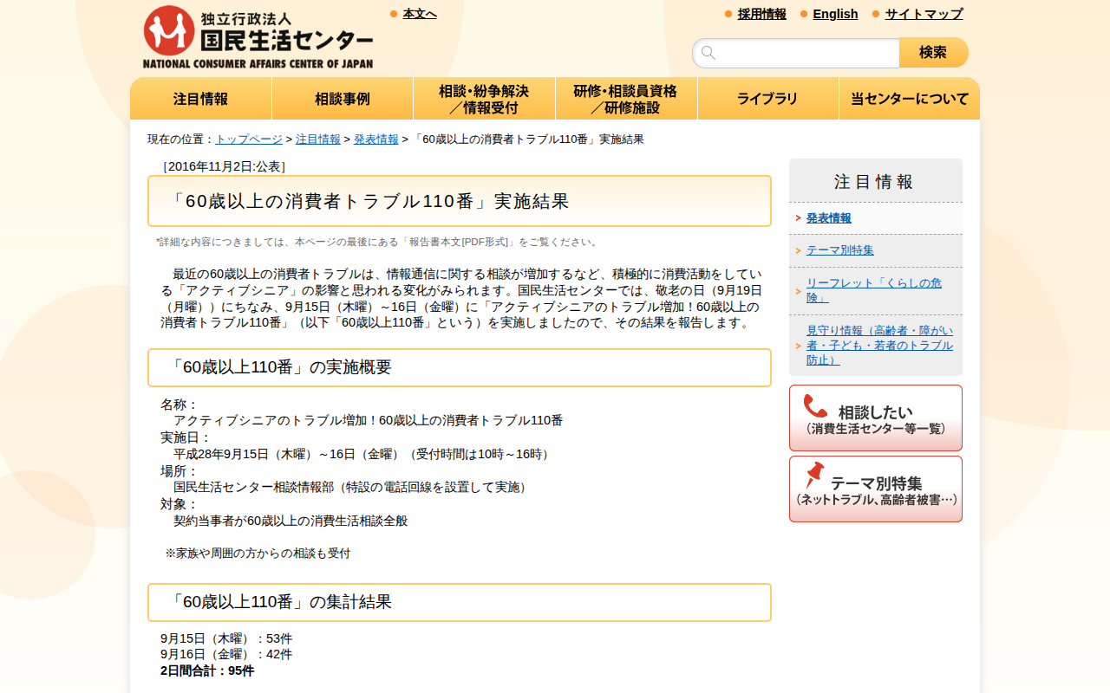Image resolution: width=1110 pixels, height=693 pixels.
Task: Click the publication date 2016年11月2日:公表
Action: tap(224, 166)
